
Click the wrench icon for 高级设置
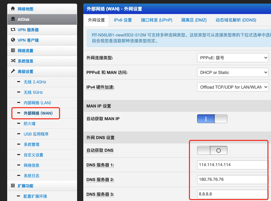pyautogui.click(x=13, y=71)
